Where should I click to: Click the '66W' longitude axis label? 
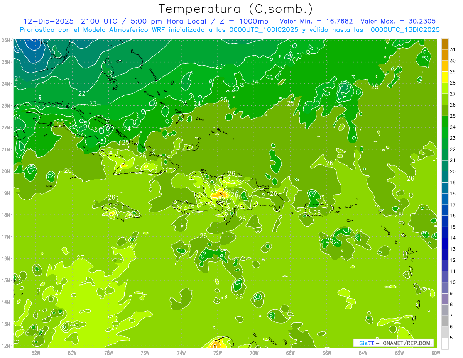point(327,353)
